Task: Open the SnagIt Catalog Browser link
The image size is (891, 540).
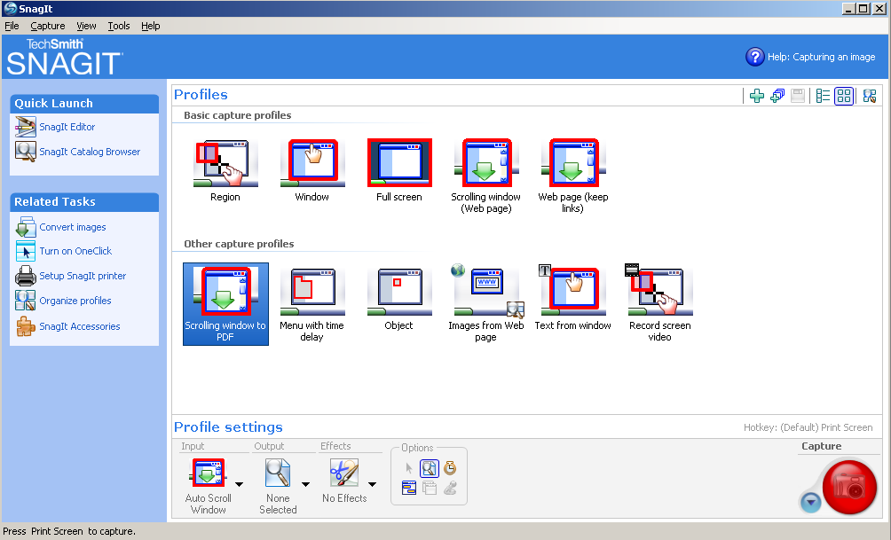Action: click(x=90, y=152)
